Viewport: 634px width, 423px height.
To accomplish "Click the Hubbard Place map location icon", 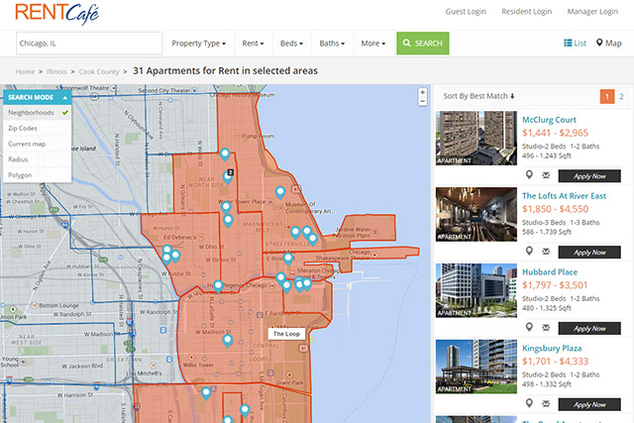I will (529, 327).
